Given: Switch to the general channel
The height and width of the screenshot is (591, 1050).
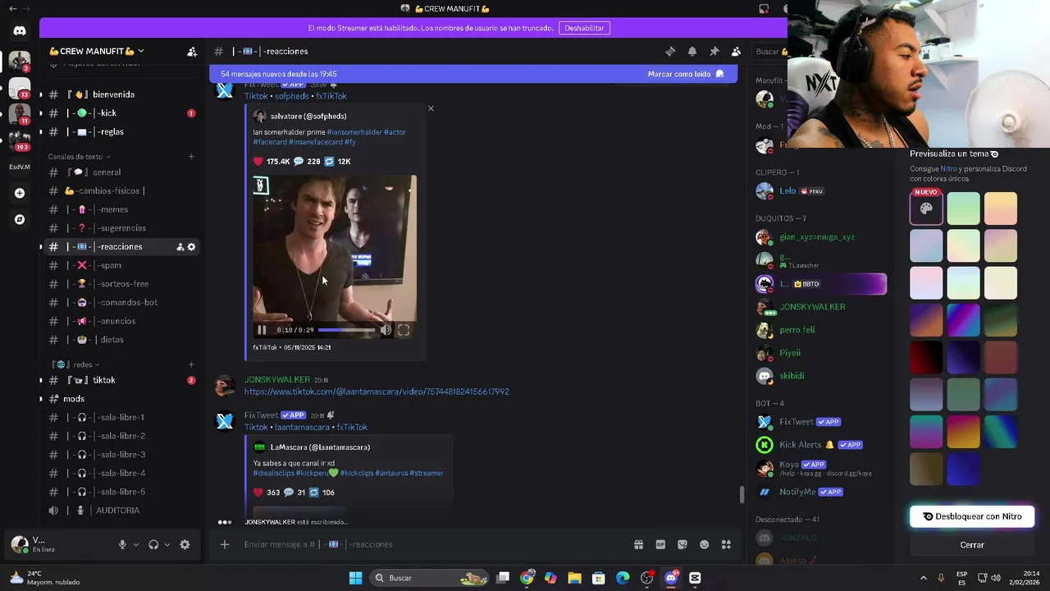Looking at the screenshot, I should pos(121,172).
